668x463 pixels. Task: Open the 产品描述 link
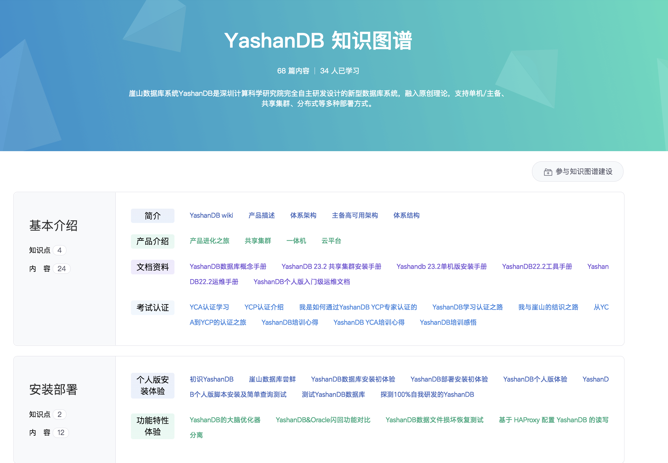coord(261,215)
